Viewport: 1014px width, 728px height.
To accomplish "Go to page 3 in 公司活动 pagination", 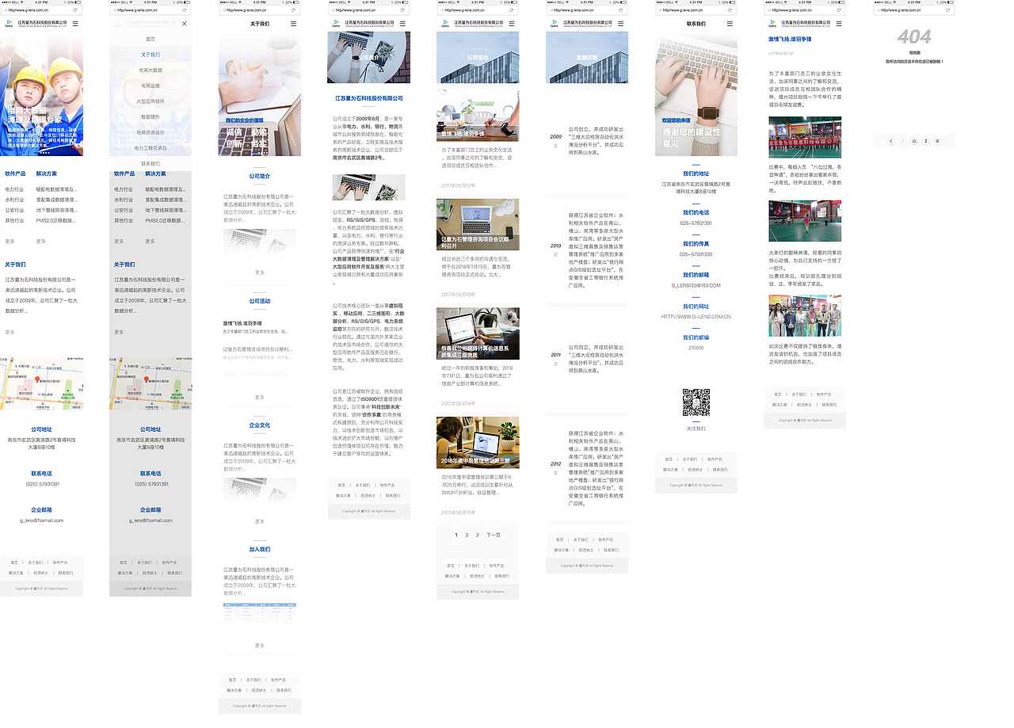I will tap(477, 535).
